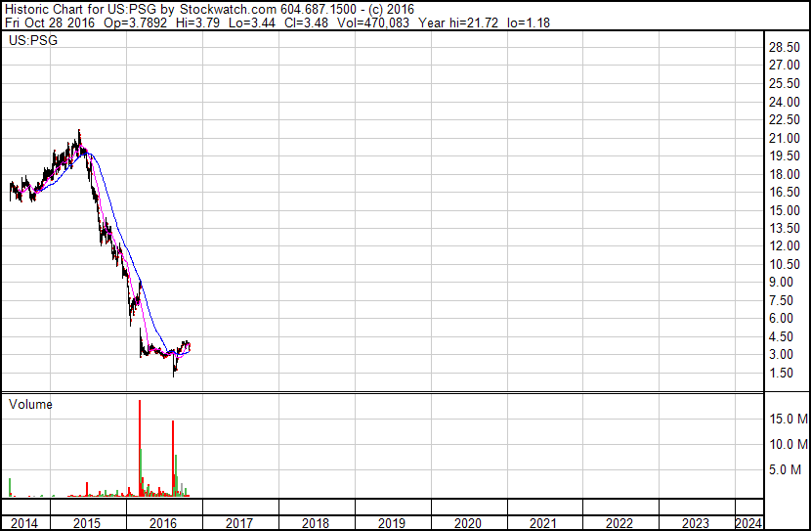Click the Cl=3.48 closing value

pos(306,22)
